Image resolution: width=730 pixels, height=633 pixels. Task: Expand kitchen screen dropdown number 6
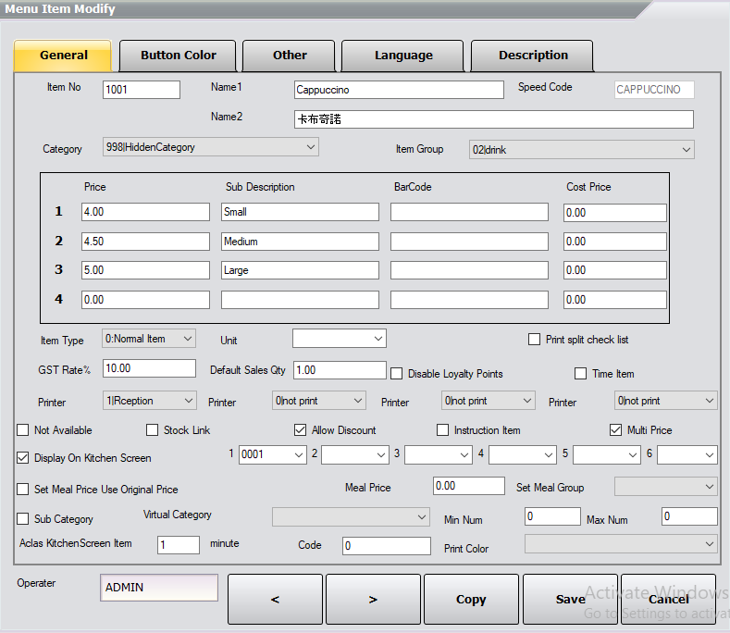point(687,454)
